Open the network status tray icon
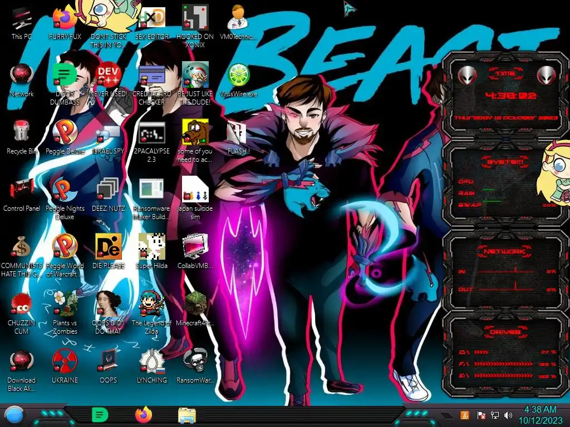The image size is (570, 427). (495, 415)
